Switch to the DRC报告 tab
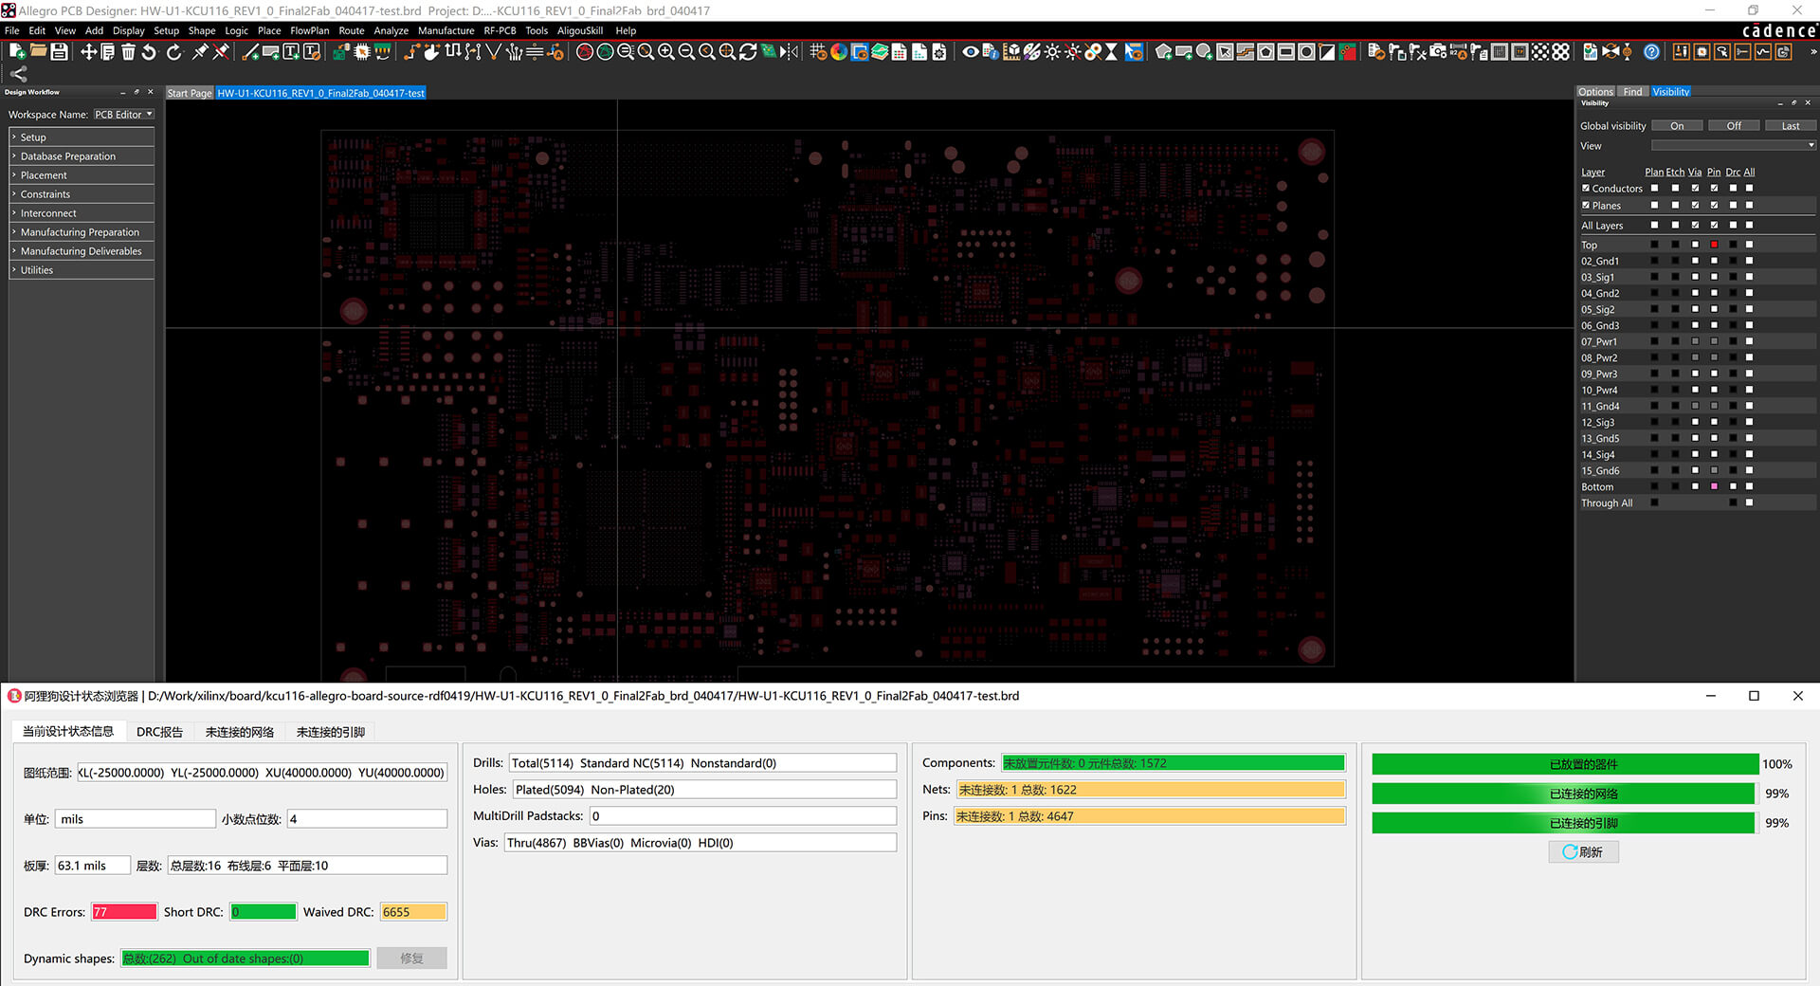This screenshot has height=986, width=1820. (x=159, y=732)
